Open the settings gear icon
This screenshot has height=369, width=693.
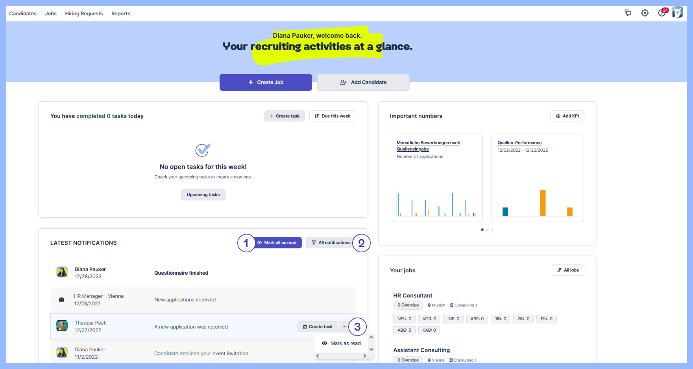645,13
